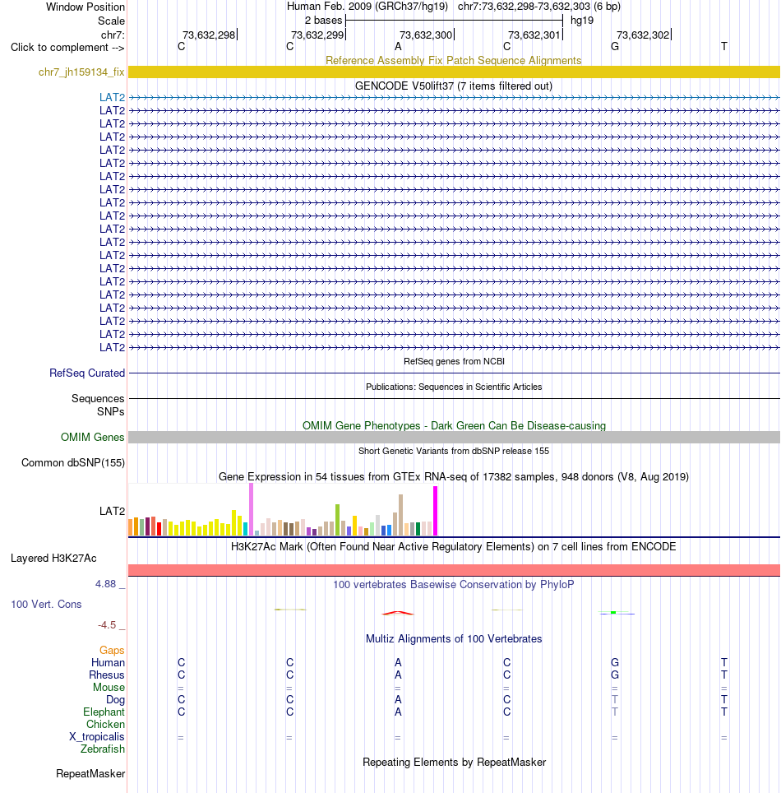Select the light-blue LAT2 transcript label
This screenshot has height=793, width=781.
[x=113, y=97]
